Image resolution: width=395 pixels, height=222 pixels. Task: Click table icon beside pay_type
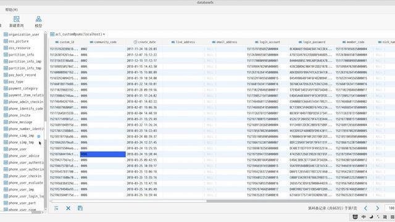[x=6, y=82]
